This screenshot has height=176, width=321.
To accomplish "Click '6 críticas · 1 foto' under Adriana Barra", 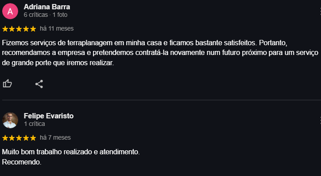I will tap(46, 15).
